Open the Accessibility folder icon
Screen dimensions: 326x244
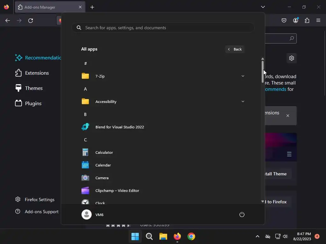point(85,101)
